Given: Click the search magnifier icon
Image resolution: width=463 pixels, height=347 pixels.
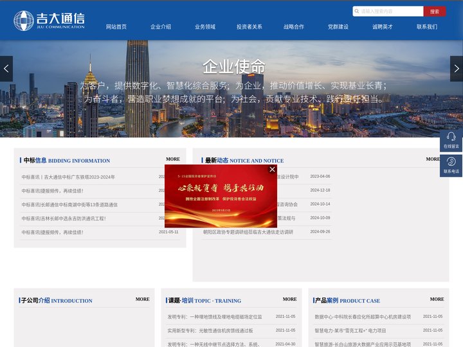Looking at the screenshot, I should (357, 11).
